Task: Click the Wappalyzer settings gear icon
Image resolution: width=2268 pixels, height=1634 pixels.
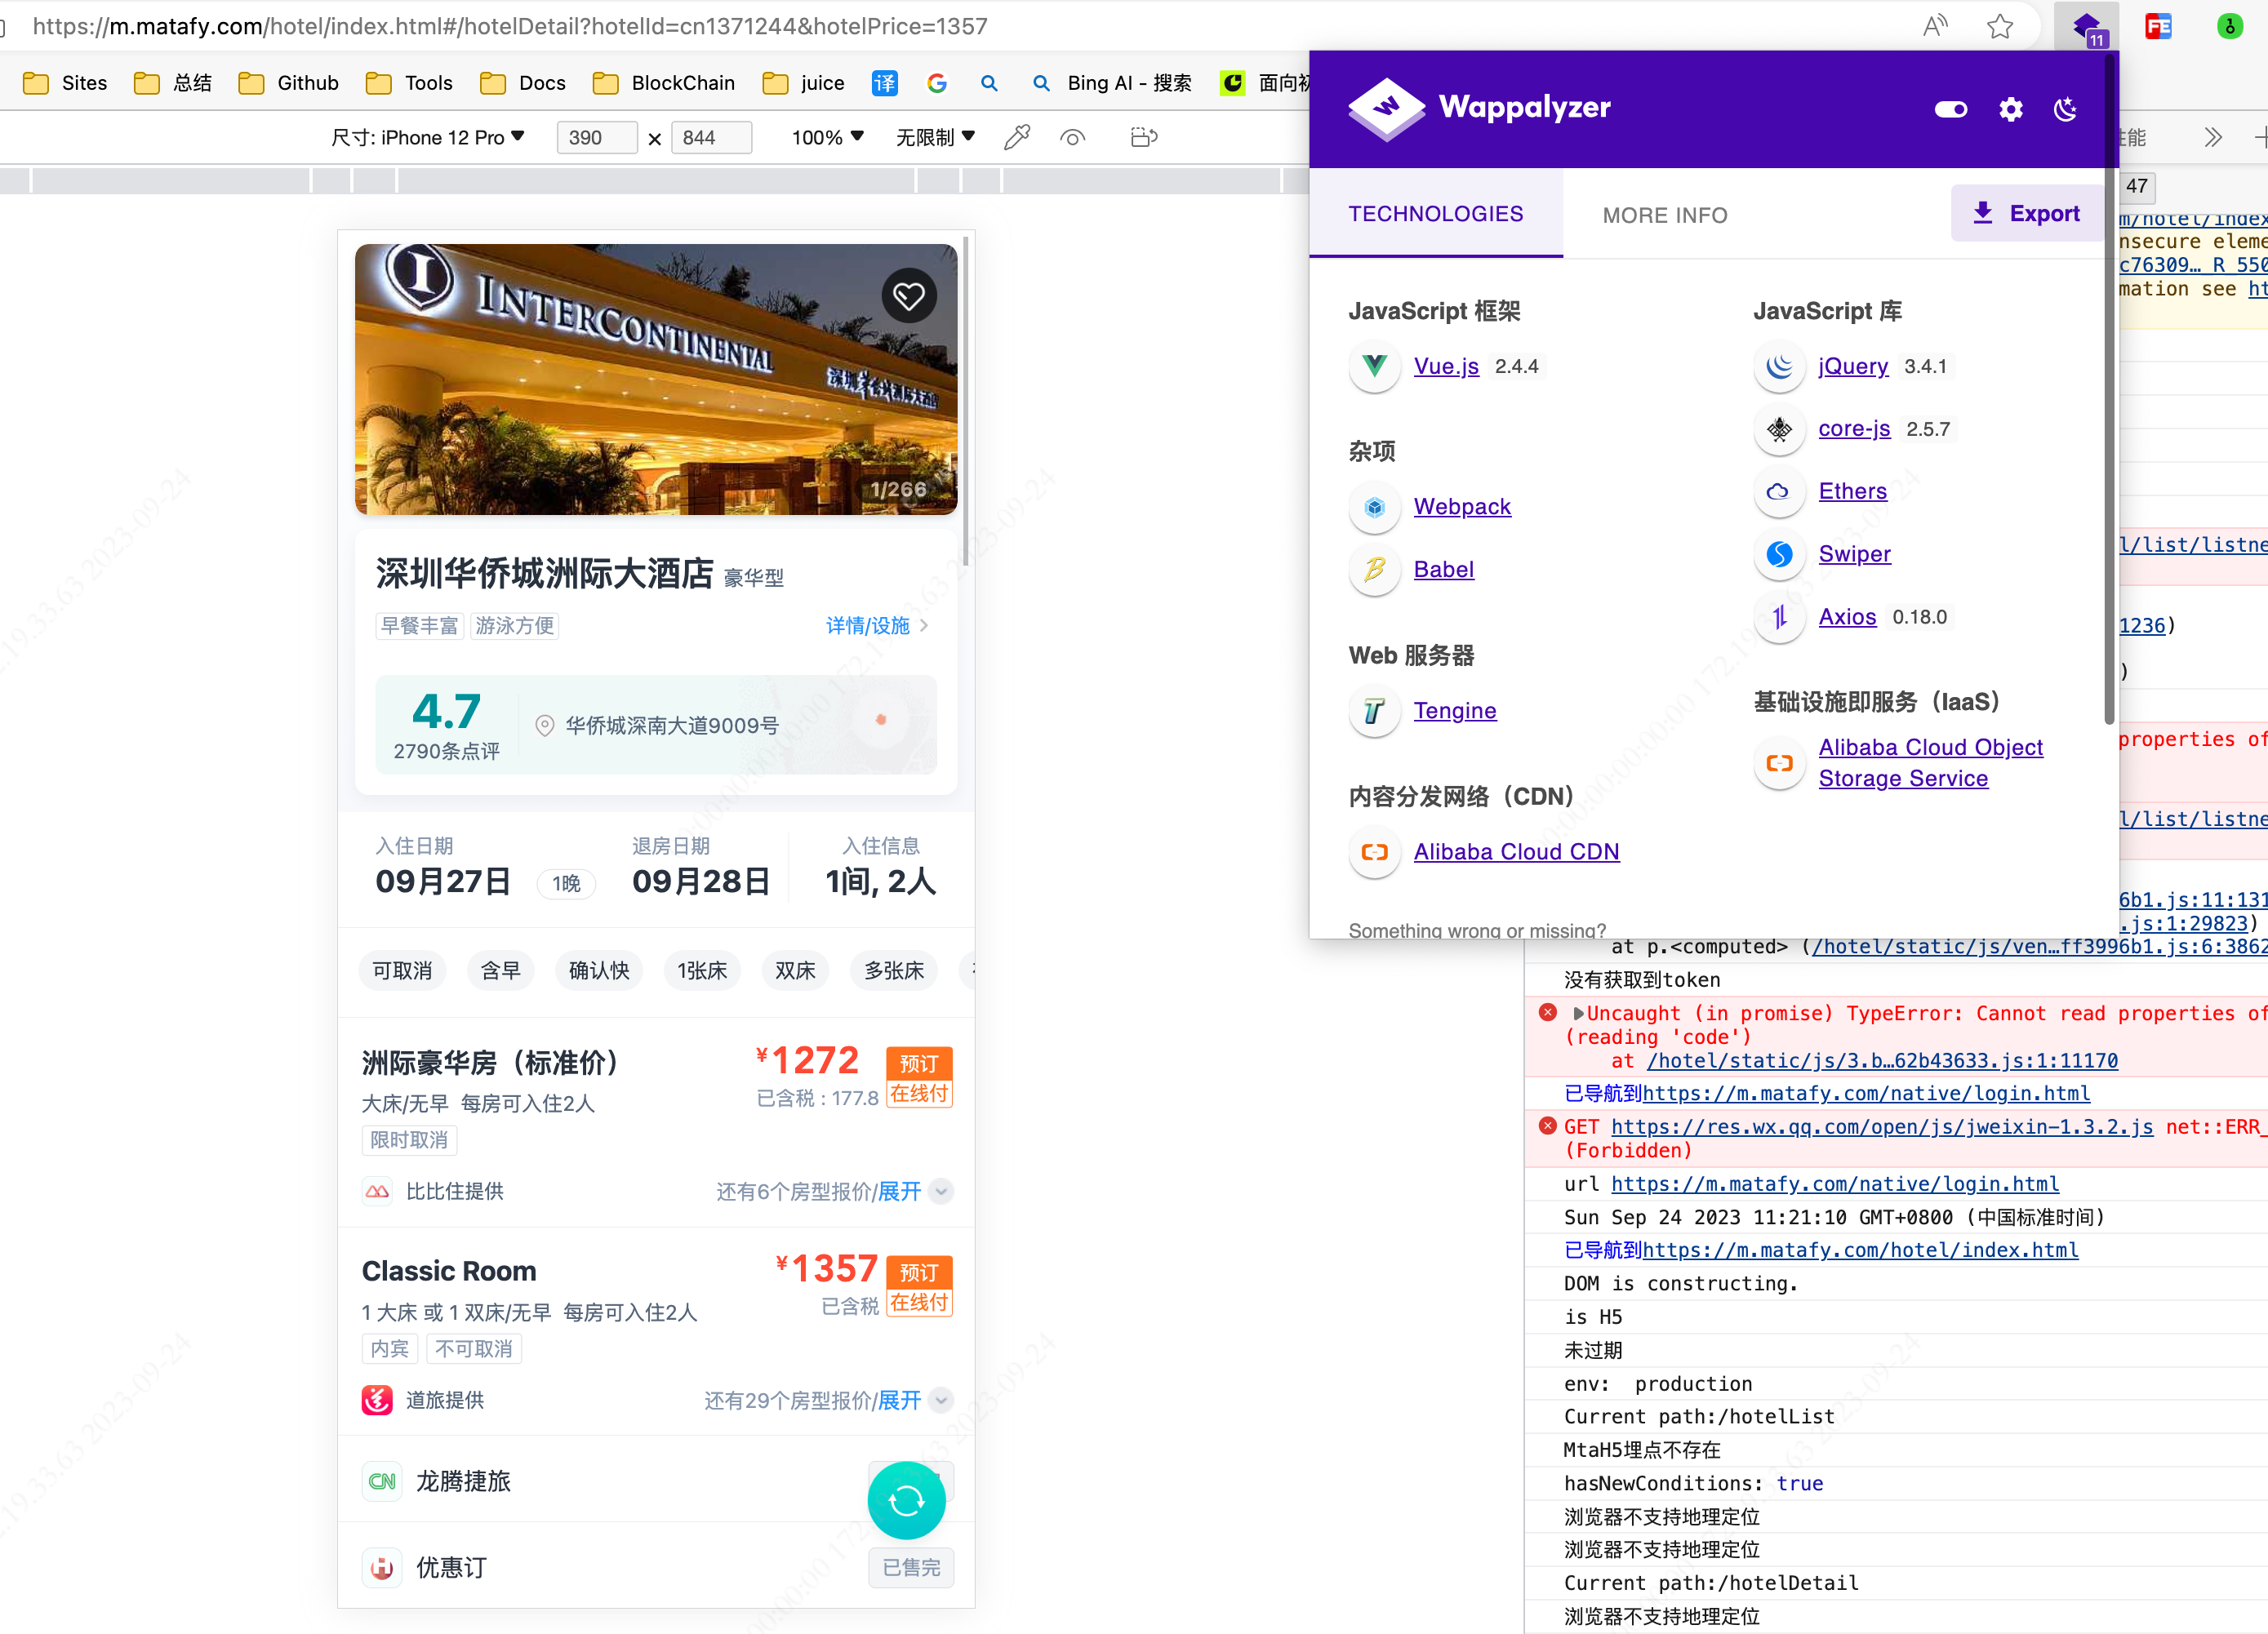Action: point(2011,109)
